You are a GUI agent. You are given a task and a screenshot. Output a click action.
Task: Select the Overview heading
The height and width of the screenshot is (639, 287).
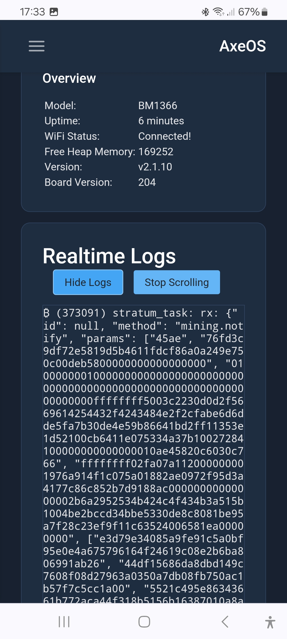click(69, 78)
